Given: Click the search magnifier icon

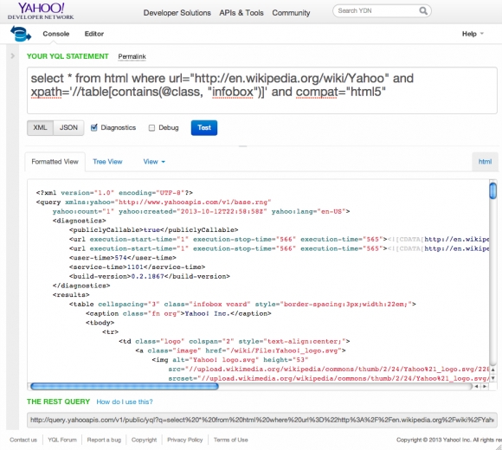Looking at the screenshot, I should pyautogui.click(x=423, y=11).
